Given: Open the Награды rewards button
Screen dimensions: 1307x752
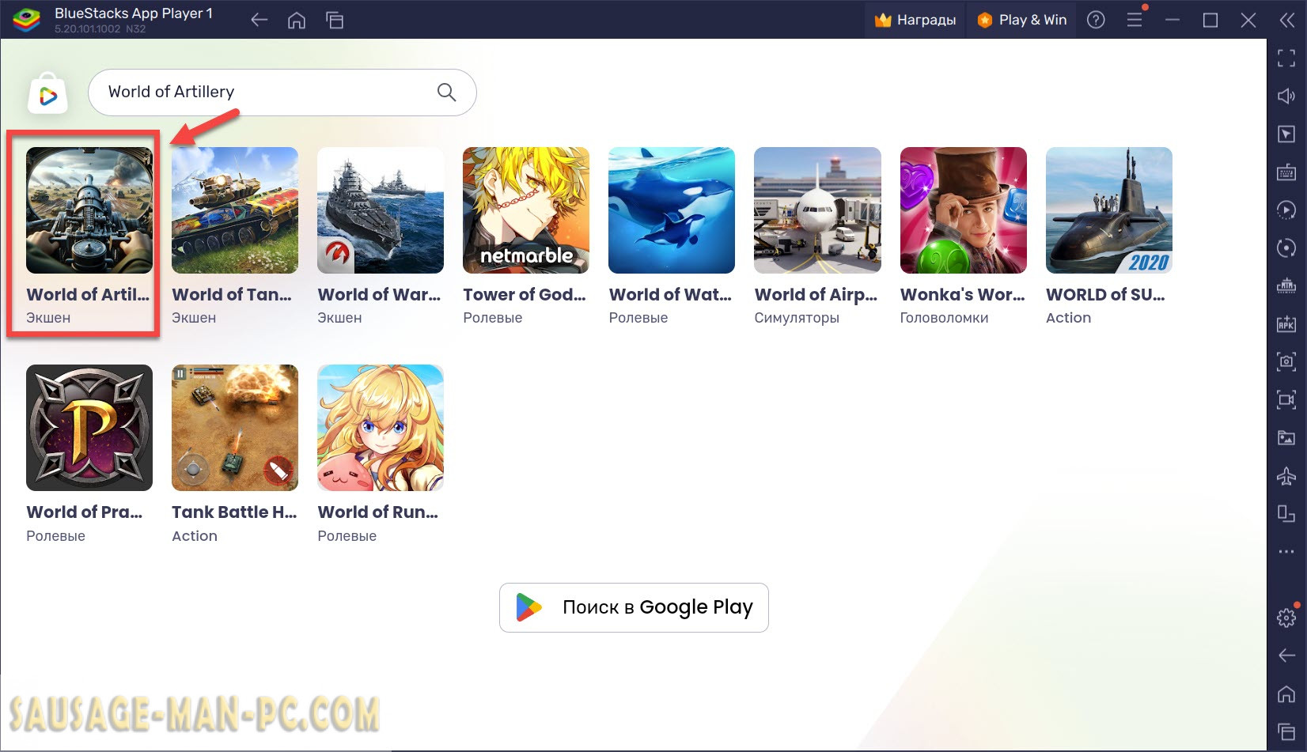Looking at the screenshot, I should [915, 20].
